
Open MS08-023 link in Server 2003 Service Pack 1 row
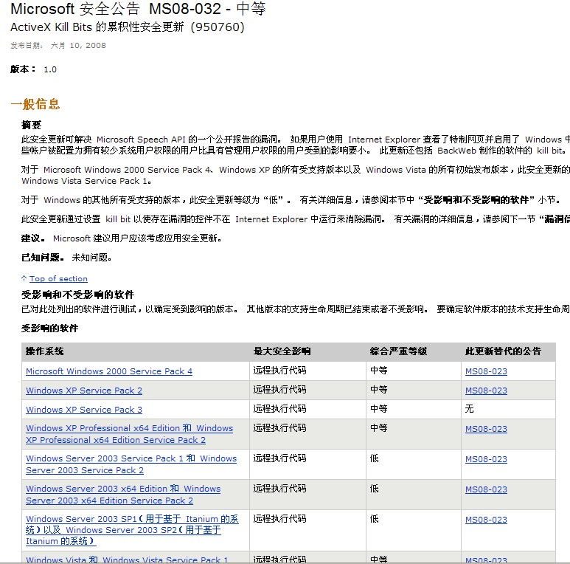[x=486, y=459]
